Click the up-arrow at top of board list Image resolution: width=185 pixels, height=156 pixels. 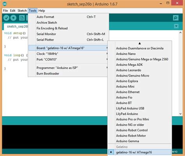pyautogui.click(x=140, y=43)
